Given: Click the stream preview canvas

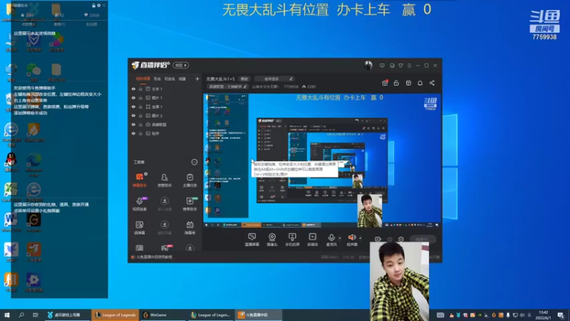Looking at the screenshot, I should tap(322, 160).
